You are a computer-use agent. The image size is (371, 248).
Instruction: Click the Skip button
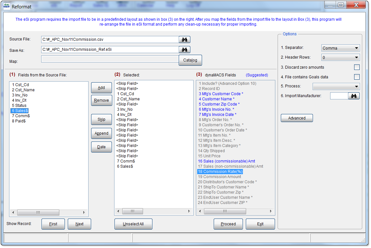point(101,119)
